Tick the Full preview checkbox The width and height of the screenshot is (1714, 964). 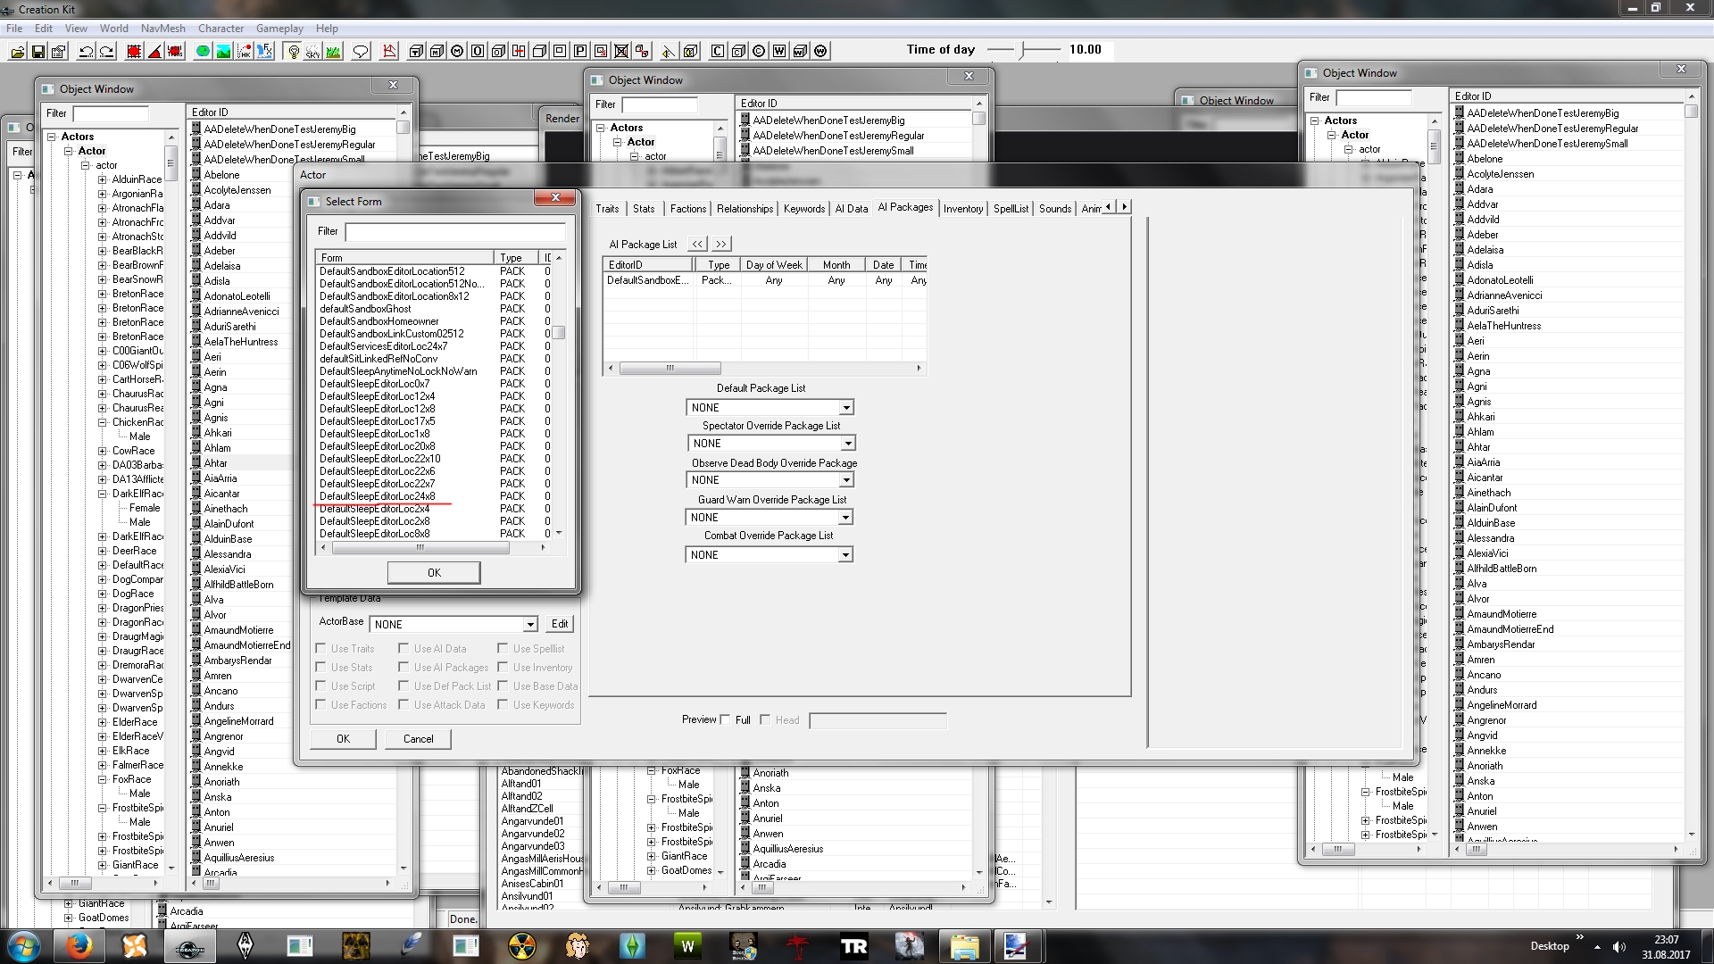pyautogui.click(x=726, y=719)
